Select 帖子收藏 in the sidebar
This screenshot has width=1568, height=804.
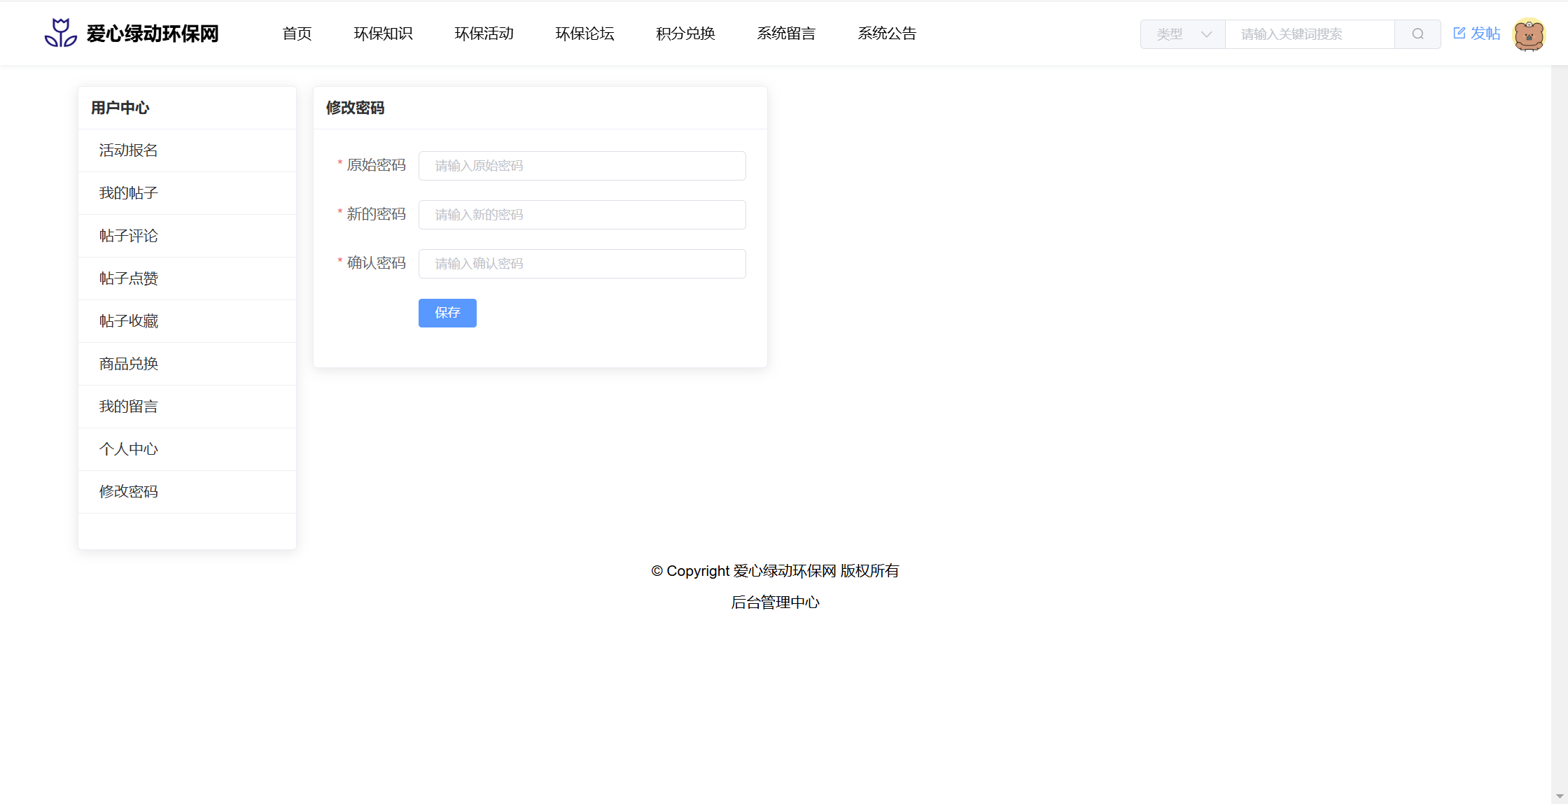(x=129, y=321)
